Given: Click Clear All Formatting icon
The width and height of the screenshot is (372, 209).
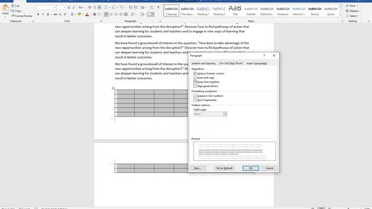Looking at the screenshot, I should (x=90, y=8).
